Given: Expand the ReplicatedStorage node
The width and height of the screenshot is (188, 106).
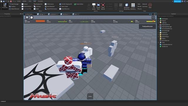Looking at the screenshot, I should pos(158,27).
